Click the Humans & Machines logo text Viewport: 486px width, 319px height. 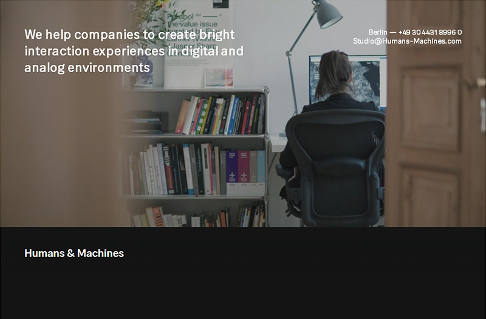click(74, 253)
